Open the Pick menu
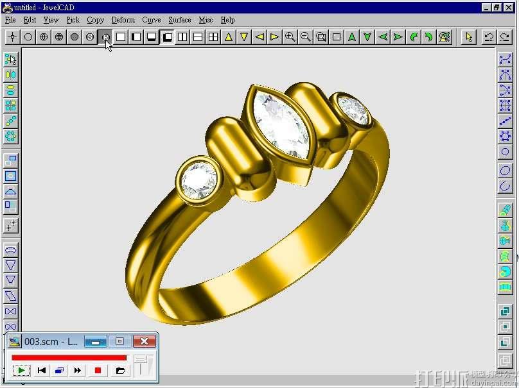The image size is (519, 388). [73, 20]
